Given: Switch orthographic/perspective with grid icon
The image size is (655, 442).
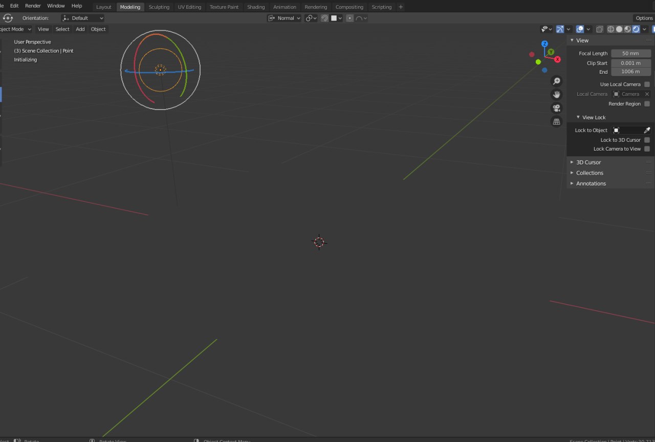Looking at the screenshot, I should pyautogui.click(x=556, y=121).
